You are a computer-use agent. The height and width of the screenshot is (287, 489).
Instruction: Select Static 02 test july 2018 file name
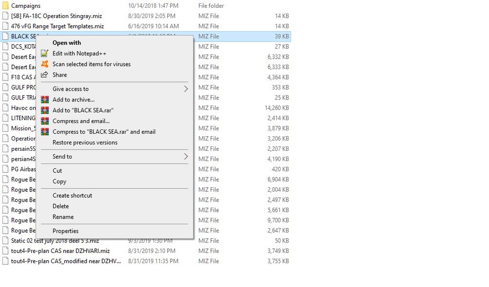pos(55,241)
